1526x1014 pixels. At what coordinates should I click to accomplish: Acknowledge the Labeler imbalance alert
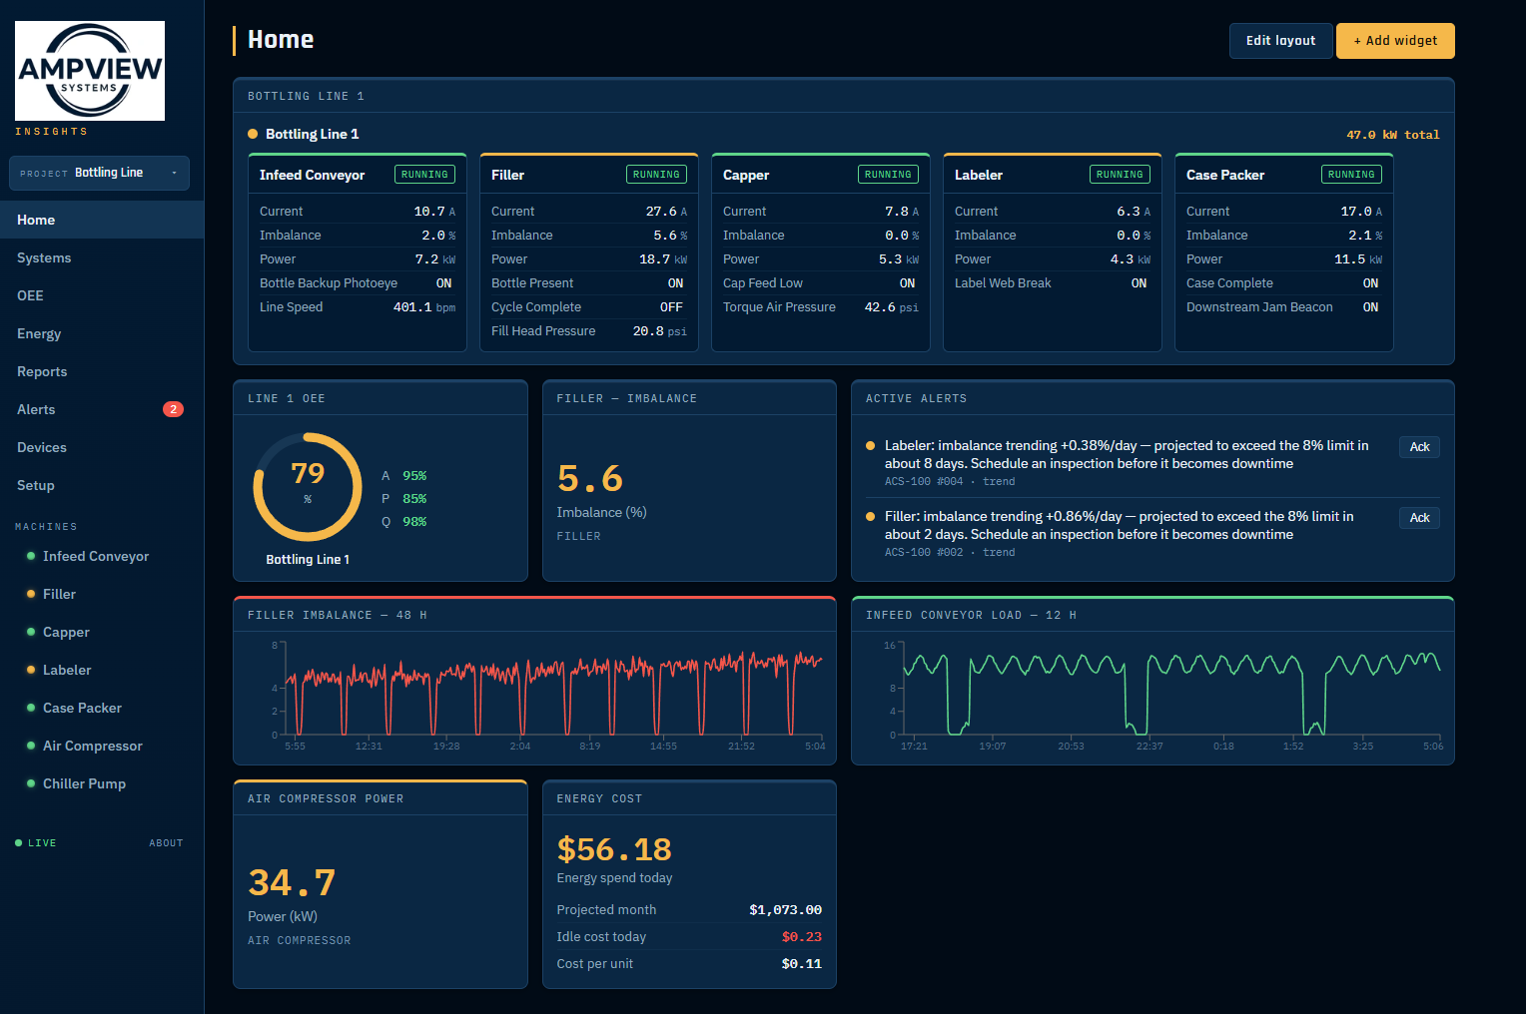1419,447
